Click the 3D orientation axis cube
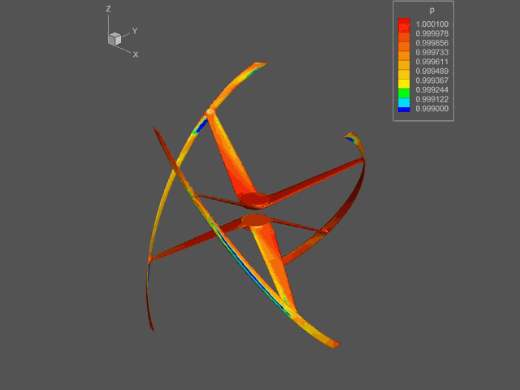The image size is (520, 390). 115,38
